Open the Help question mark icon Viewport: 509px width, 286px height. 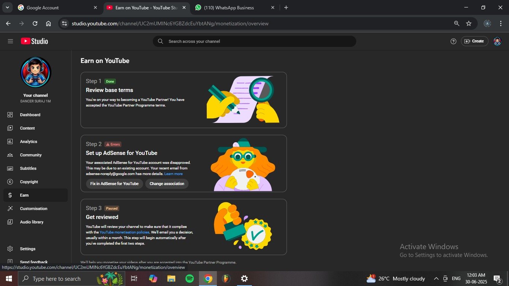click(453, 41)
